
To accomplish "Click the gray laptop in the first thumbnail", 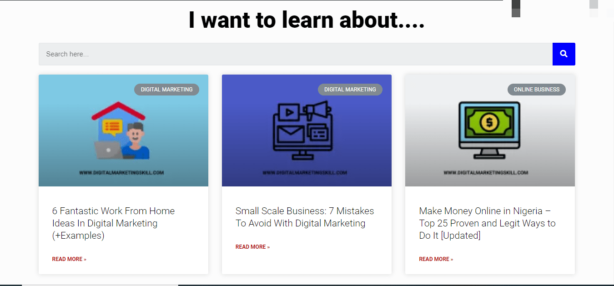I will (x=107, y=150).
